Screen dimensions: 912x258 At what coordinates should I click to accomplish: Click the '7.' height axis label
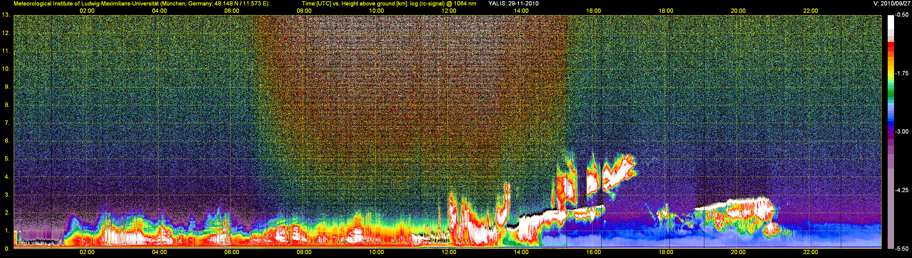tap(7, 123)
